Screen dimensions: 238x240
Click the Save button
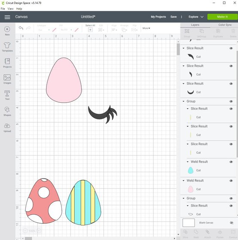pyautogui.click(x=174, y=17)
